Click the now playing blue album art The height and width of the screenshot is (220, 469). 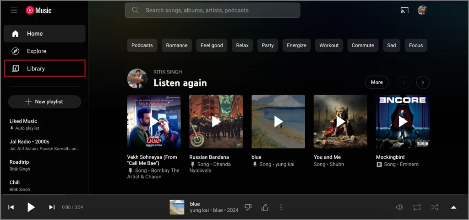pos(177,207)
